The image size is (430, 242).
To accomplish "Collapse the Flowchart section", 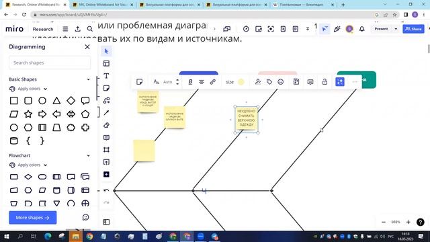I will (88, 155).
